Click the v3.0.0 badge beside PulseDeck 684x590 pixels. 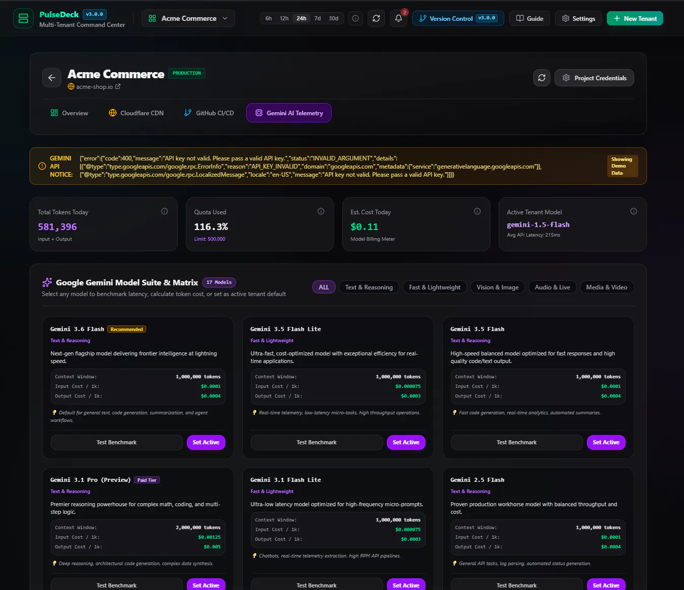(94, 14)
